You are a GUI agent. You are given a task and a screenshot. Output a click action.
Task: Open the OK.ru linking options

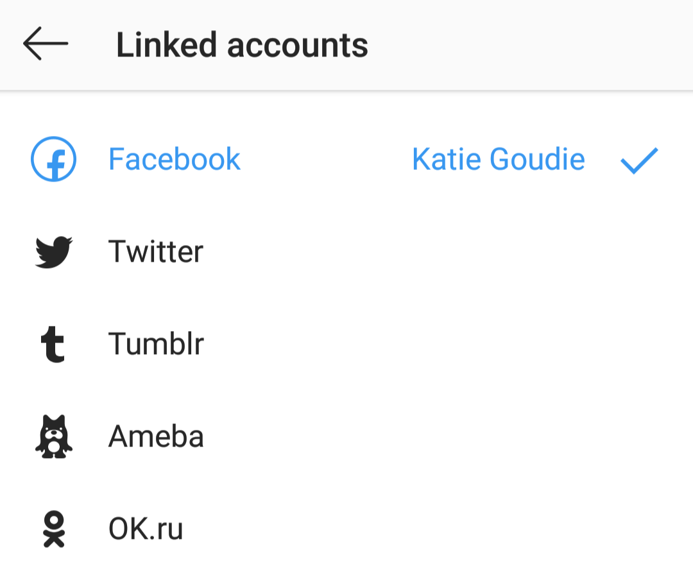(144, 528)
